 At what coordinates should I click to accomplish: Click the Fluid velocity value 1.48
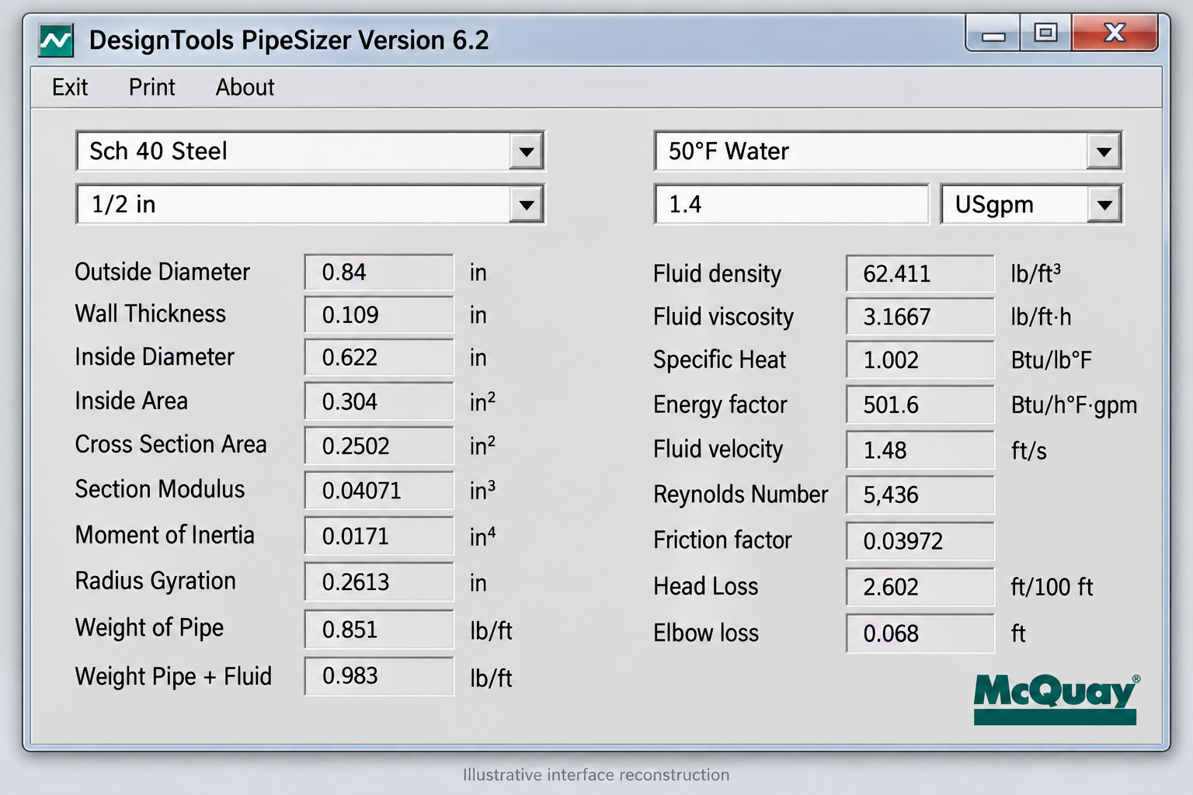(920, 450)
